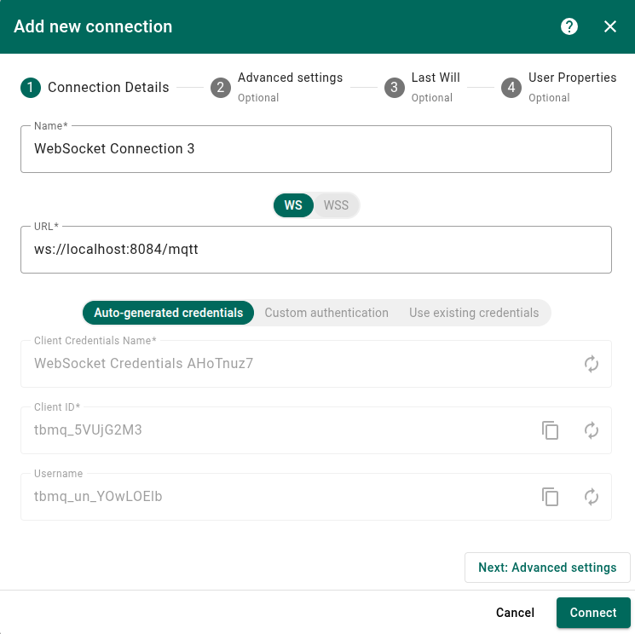Go to Connection Details step
635x634 pixels.
coord(95,87)
